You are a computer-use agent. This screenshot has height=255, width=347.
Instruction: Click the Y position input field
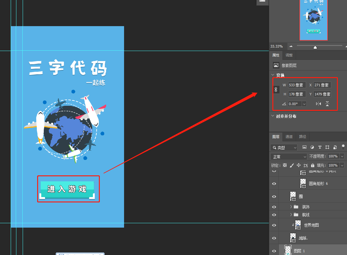pyautogui.click(x=322, y=94)
